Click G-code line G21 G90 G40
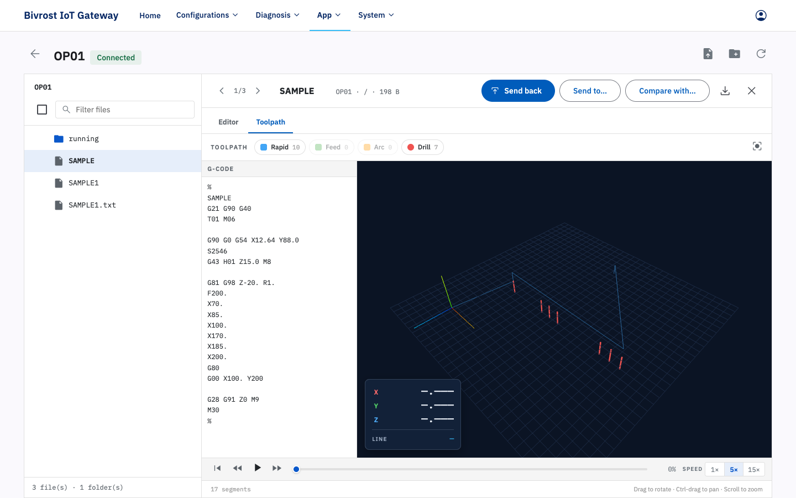The image size is (796, 498). 229,209
